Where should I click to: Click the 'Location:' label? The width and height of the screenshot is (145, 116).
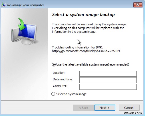coord(59,73)
